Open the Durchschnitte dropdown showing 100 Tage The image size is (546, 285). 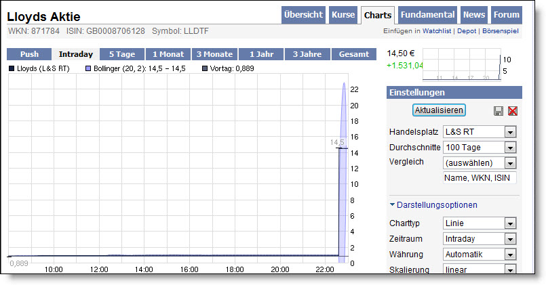click(x=480, y=148)
